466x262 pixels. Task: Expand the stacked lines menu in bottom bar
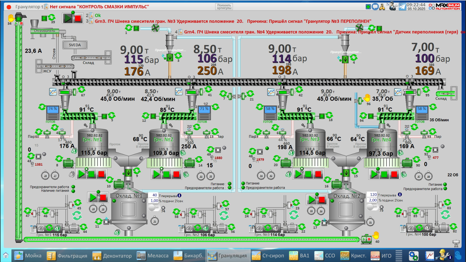(399, 256)
